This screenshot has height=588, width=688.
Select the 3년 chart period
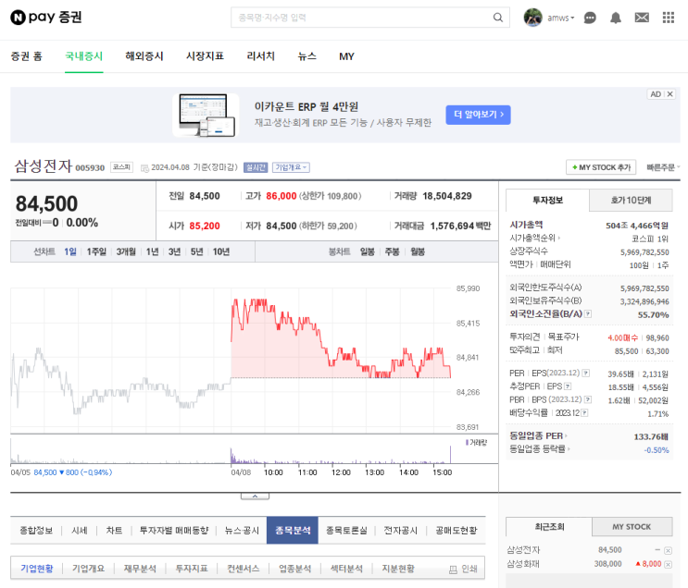pyautogui.click(x=174, y=251)
